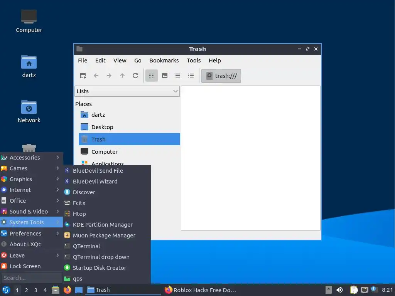Select Trash in Places sidebar

pos(129,139)
